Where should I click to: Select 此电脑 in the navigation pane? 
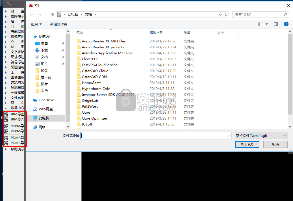(x=46, y=118)
